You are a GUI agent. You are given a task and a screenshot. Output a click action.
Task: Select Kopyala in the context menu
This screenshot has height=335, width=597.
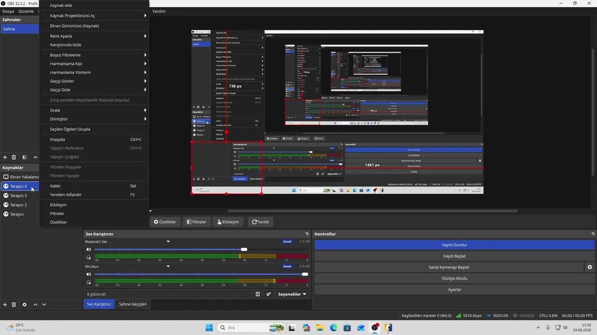click(94, 139)
